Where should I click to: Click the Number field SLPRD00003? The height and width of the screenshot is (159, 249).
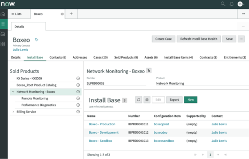pyautogui.click(x=116, y=83)
